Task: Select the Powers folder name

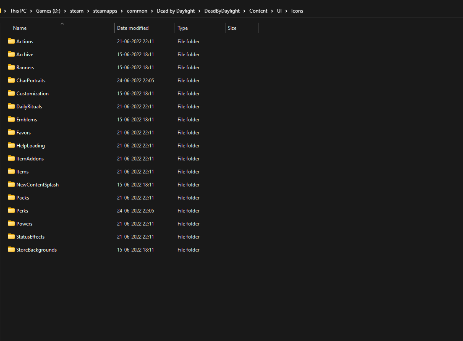Action: click(x=24, y=224)
